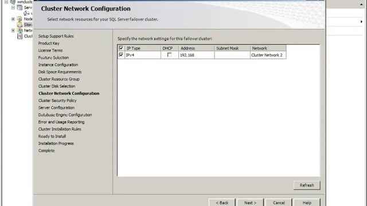This screenshot has height=206, width=367.
Task: Click the Nodes icon in the tree
Action: tap(20, 19)
